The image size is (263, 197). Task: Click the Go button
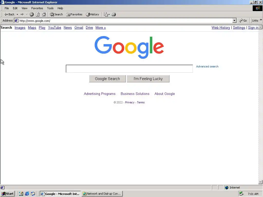(243, 21)
